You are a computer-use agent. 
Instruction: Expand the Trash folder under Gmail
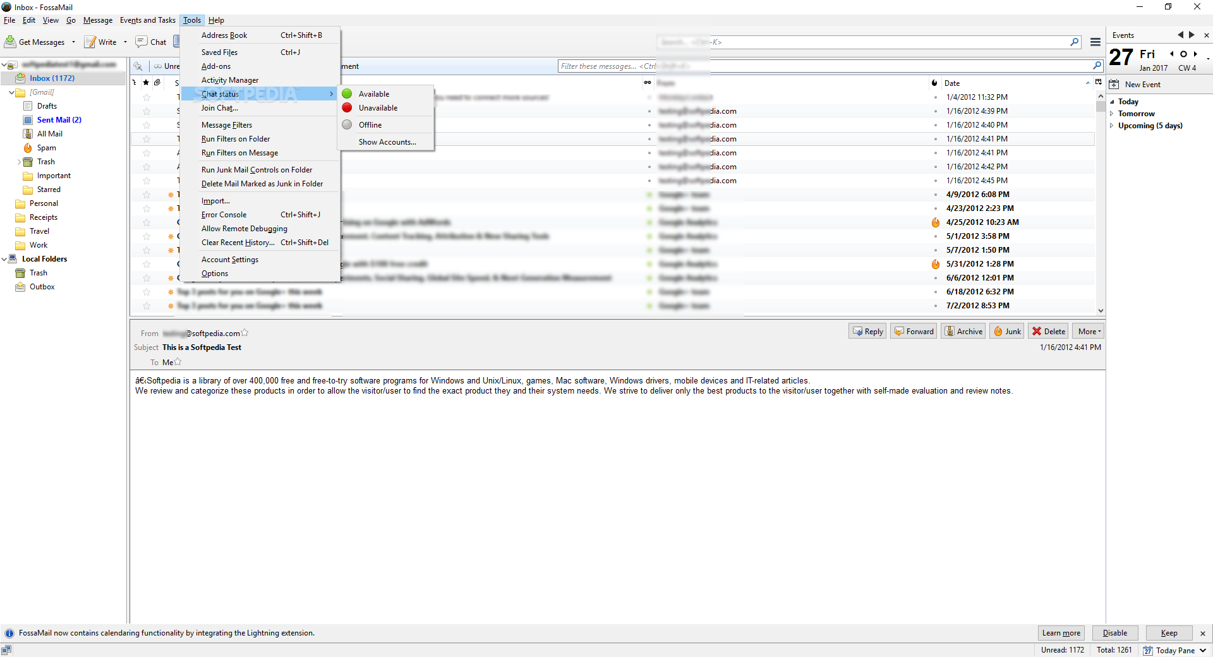coord(19,162)
